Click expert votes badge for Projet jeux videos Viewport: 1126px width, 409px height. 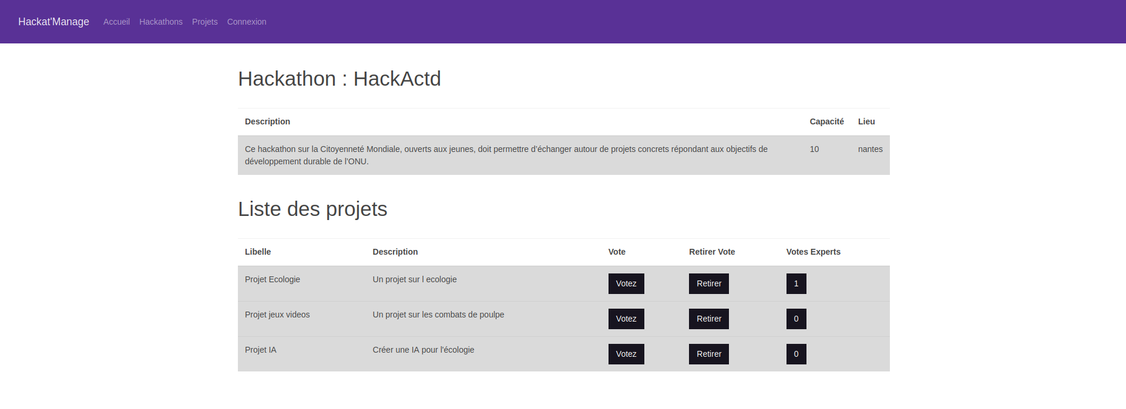pyautogui.click(x=796, y=319)
